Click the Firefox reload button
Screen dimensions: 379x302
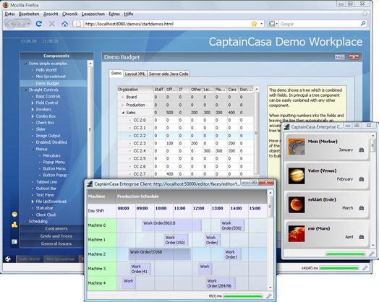click(x=38, y=24)
